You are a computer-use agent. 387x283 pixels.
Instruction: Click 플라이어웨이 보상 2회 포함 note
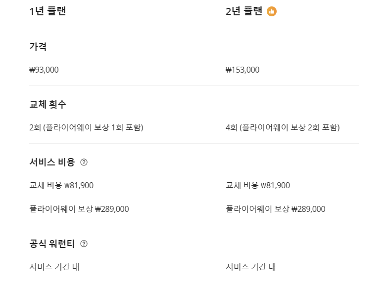tap(290, 127)
